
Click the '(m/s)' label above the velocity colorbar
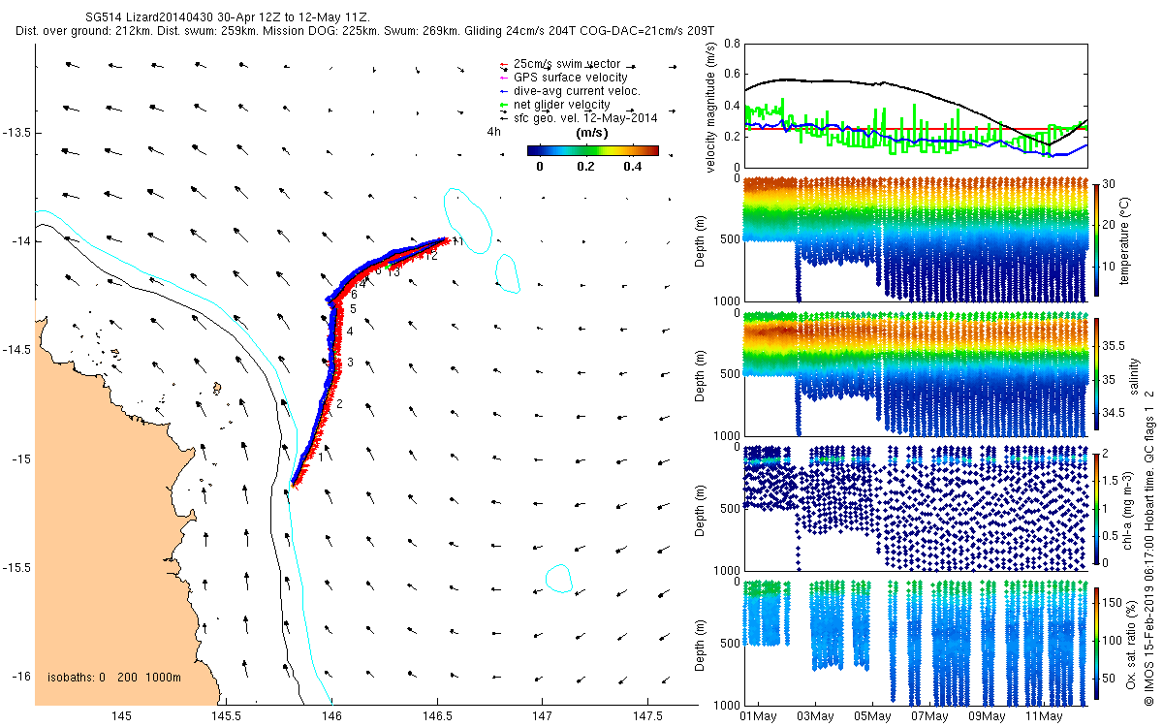click(x=592, y=132)
